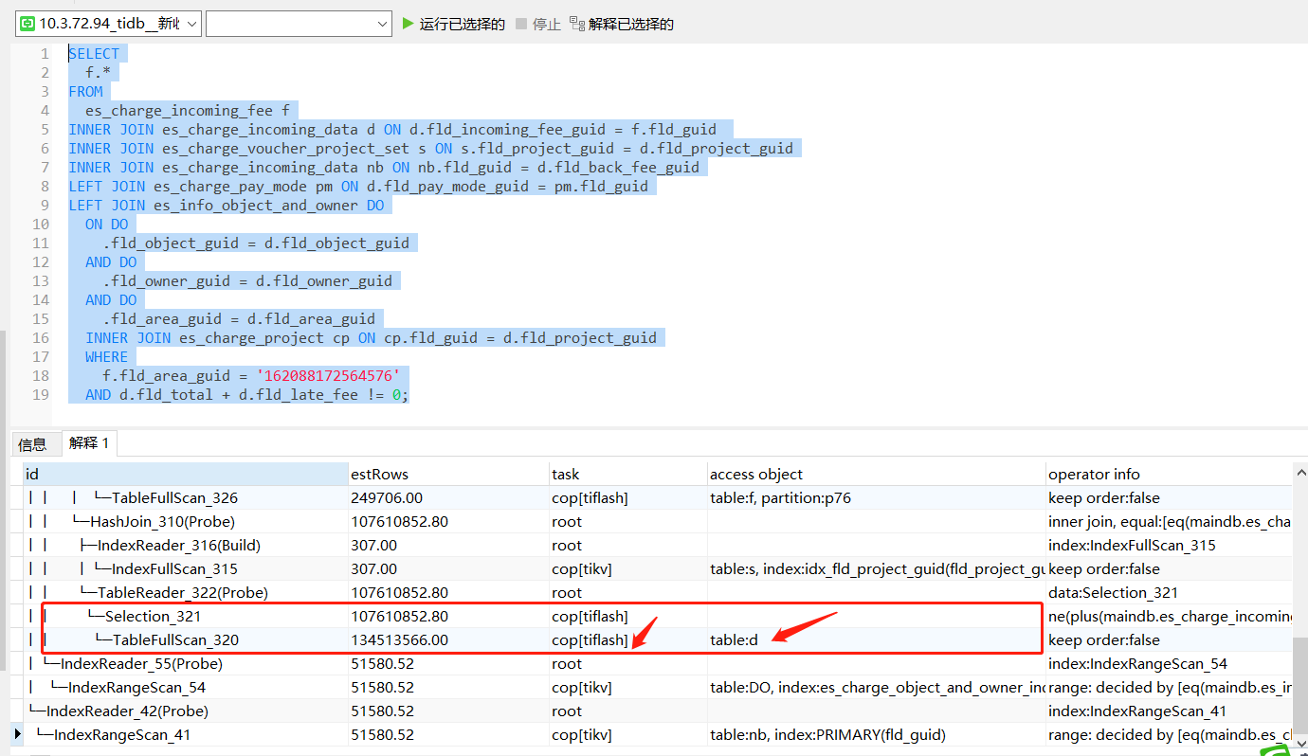Click the operator info data:Selection_321
This screenshot has width=1308, height=756.
pyautogui.click(x=1113, y=592)
